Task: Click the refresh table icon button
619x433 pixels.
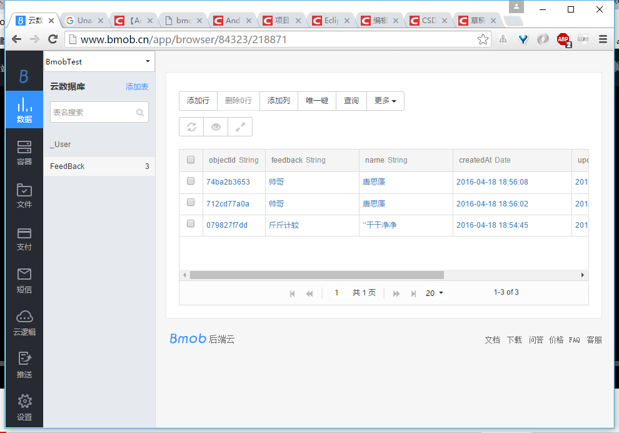Action: pyautogui.click(x=191, y=127)
